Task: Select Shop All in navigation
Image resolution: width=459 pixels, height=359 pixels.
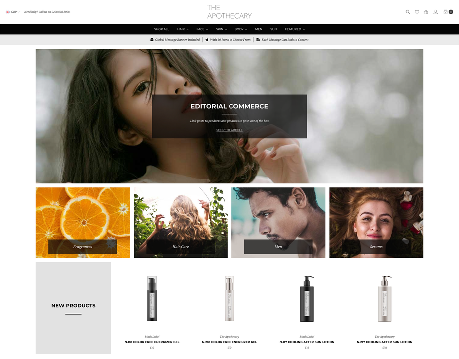Action: [x=161, y=29]
